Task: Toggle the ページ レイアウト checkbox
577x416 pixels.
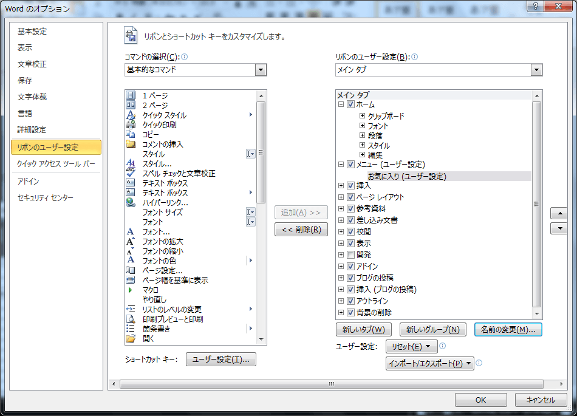Action: [x=350, y=197]
